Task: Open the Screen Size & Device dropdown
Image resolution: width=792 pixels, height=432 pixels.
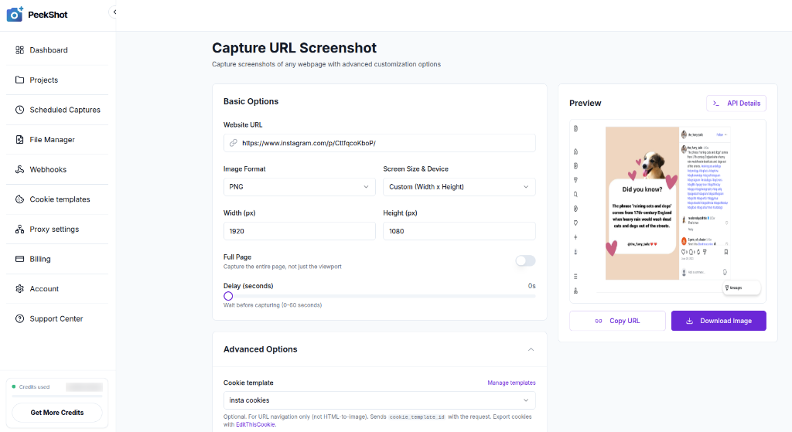Action: 459,187
